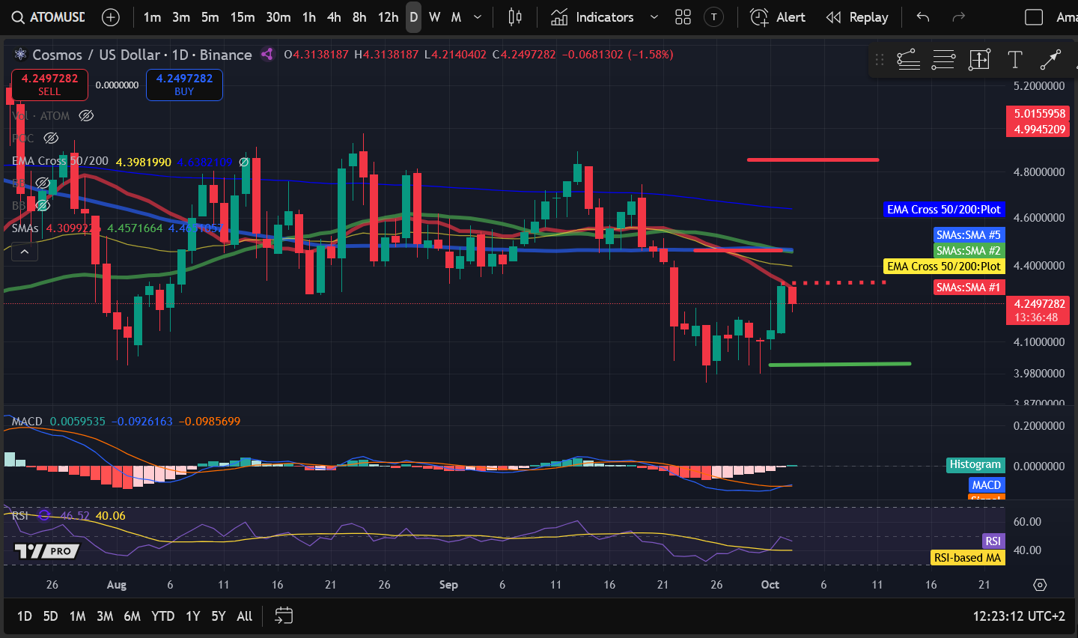The height and width of the screenshot is (638, 1078).
Task: Show the hidden Vol ATOM indicator
Action: tap(86, 115)
